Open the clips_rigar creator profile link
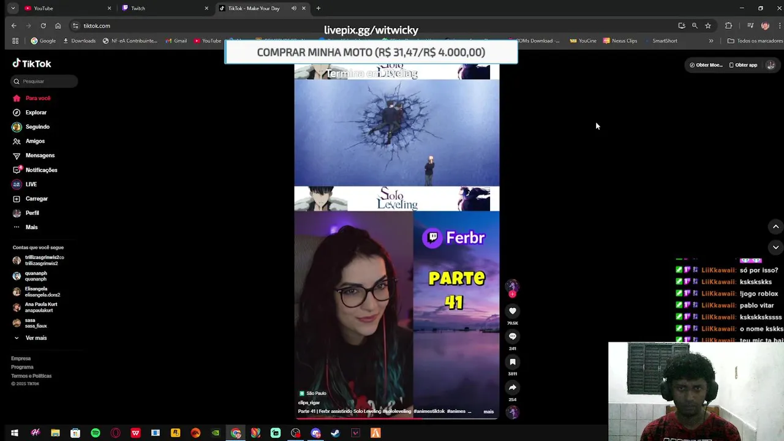 pos(309,403)
